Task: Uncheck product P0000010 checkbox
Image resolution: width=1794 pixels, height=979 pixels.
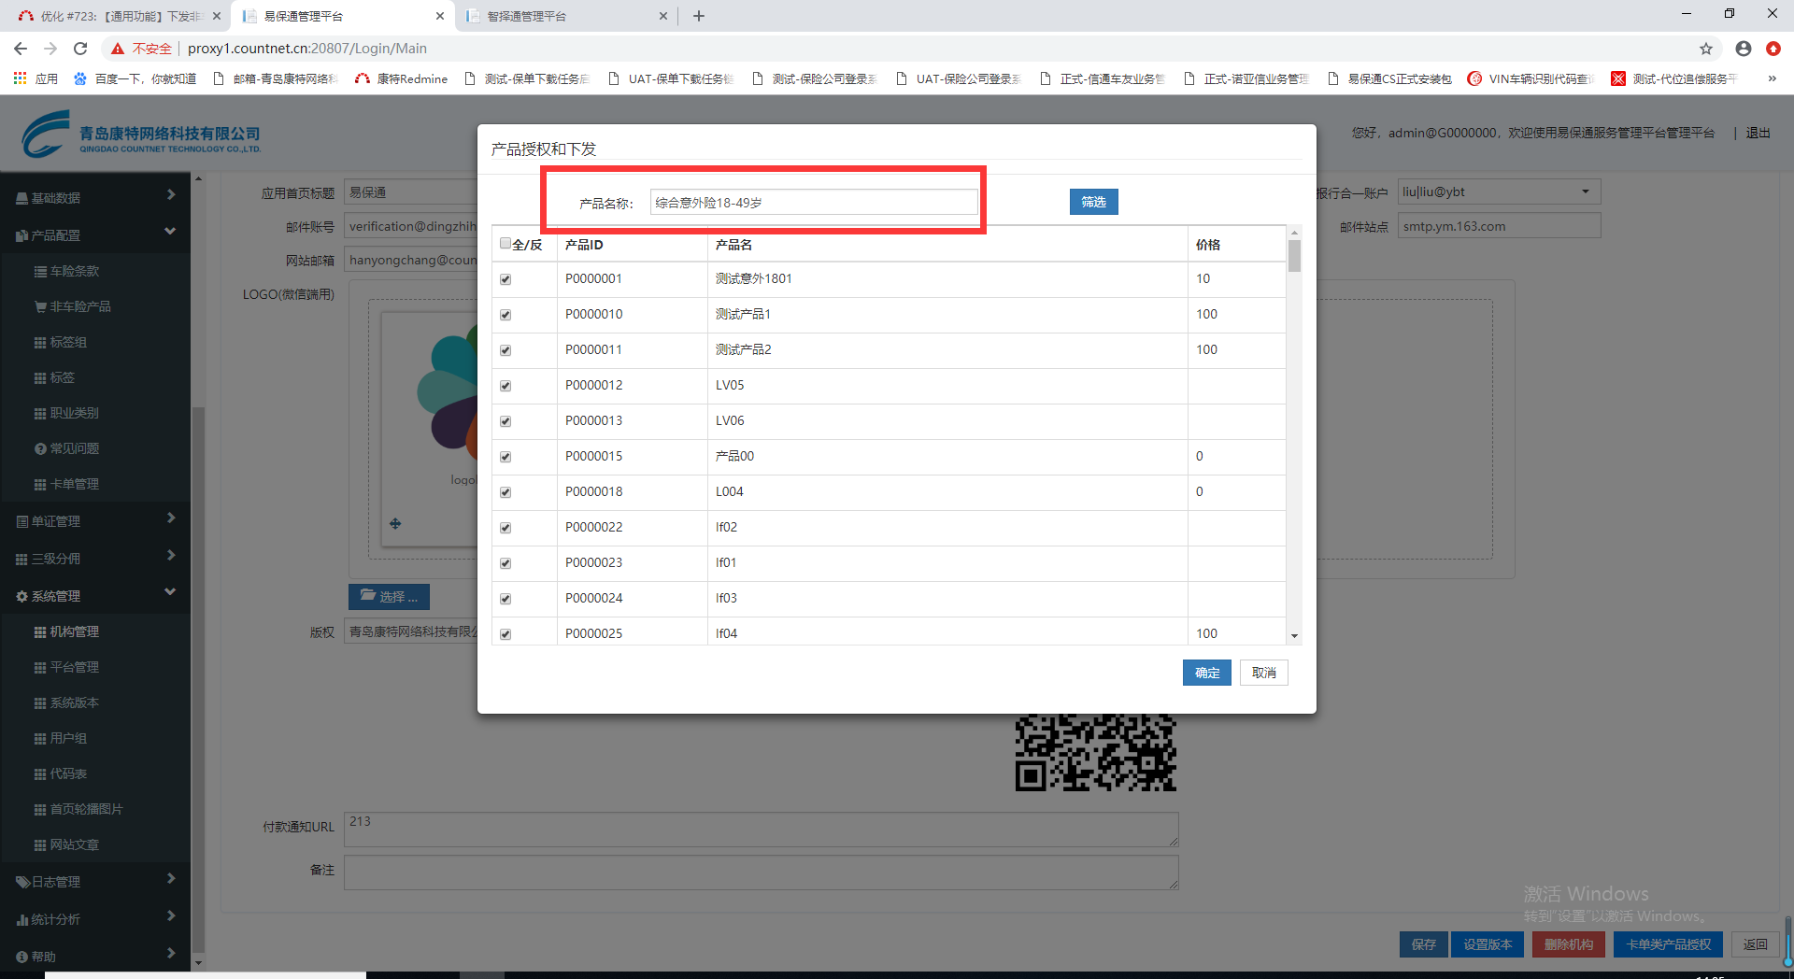Action: 505,315
